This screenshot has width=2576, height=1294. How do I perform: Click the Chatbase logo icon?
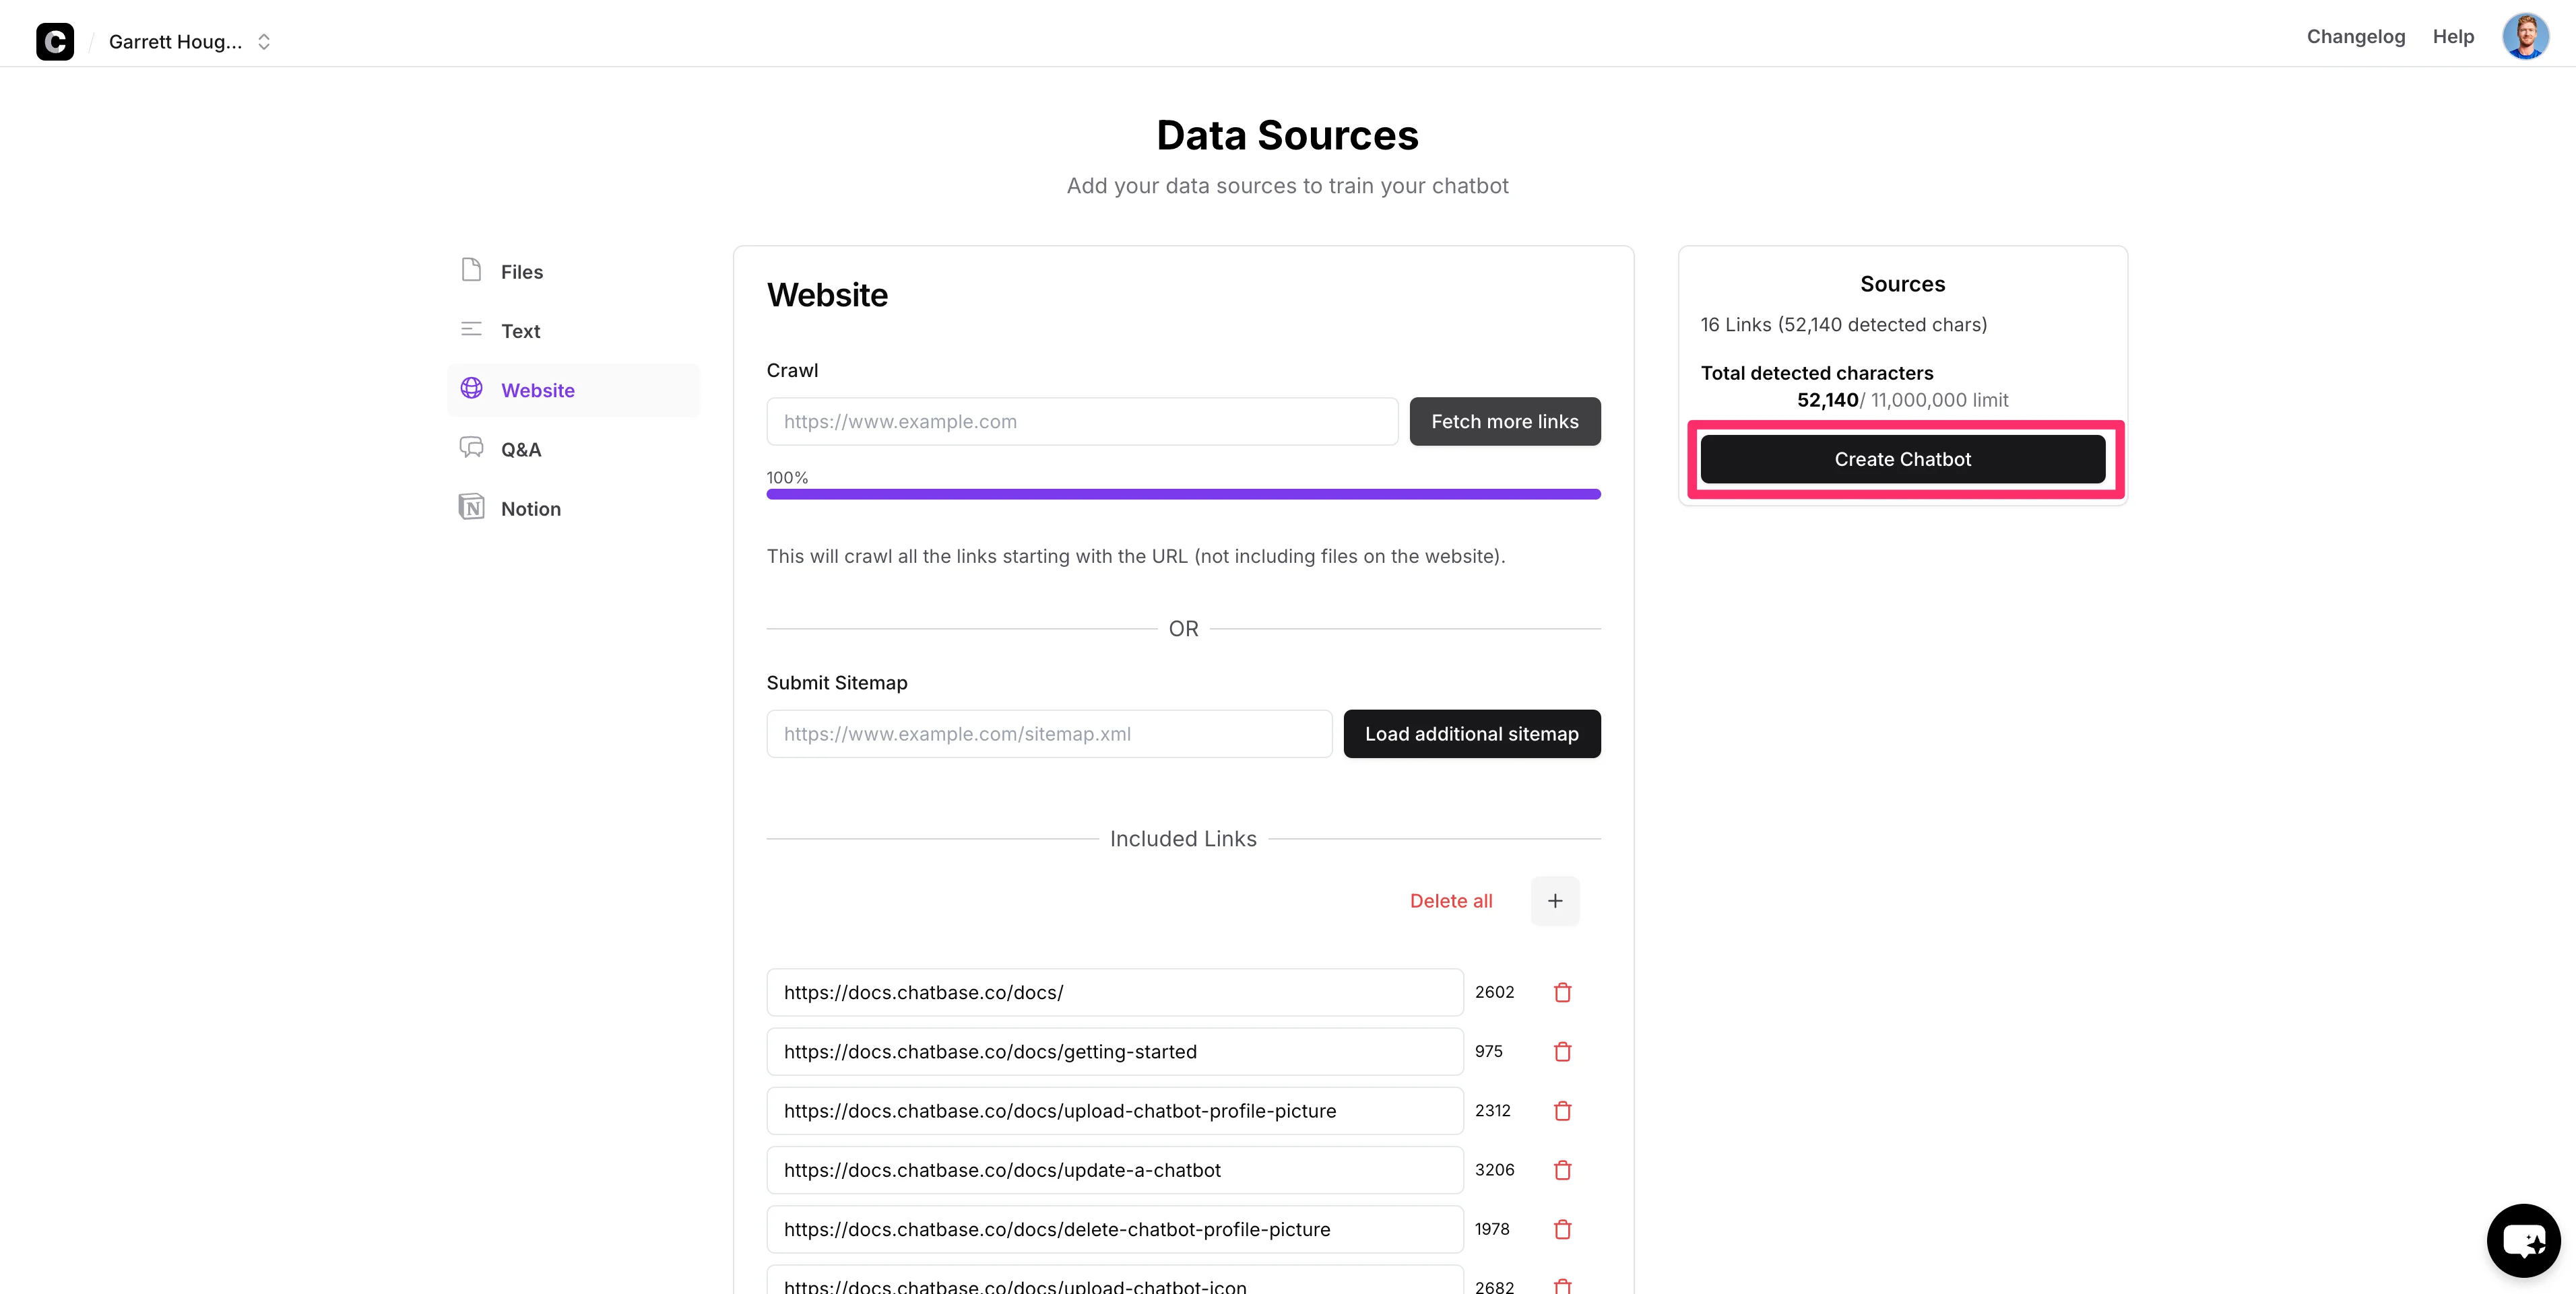coord(55,41)
